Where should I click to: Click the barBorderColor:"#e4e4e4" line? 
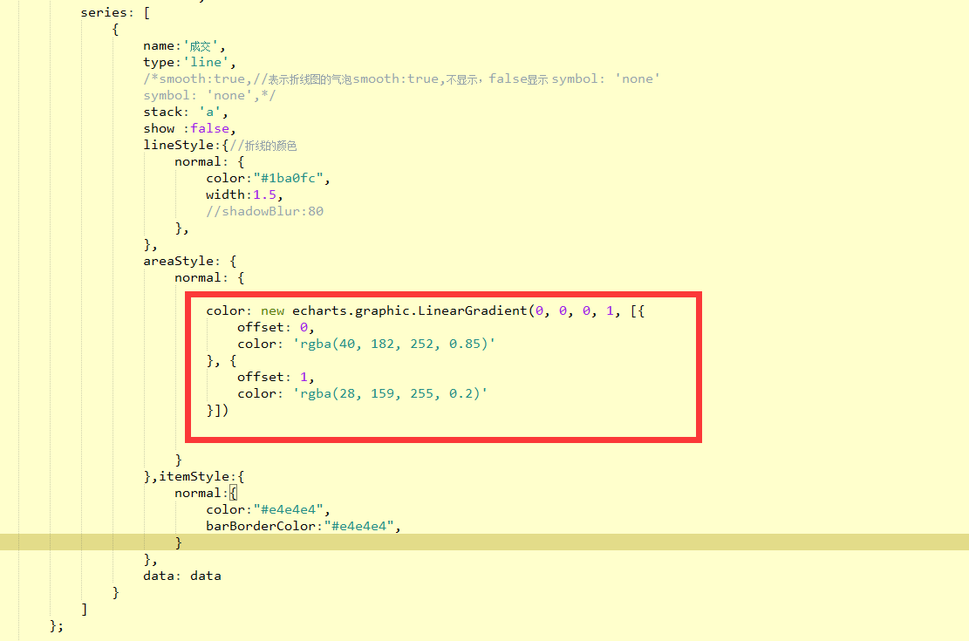coord(304,526)
